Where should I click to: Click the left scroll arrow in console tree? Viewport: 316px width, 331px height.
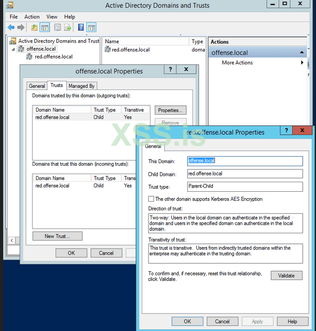click(x=12, y=240)
